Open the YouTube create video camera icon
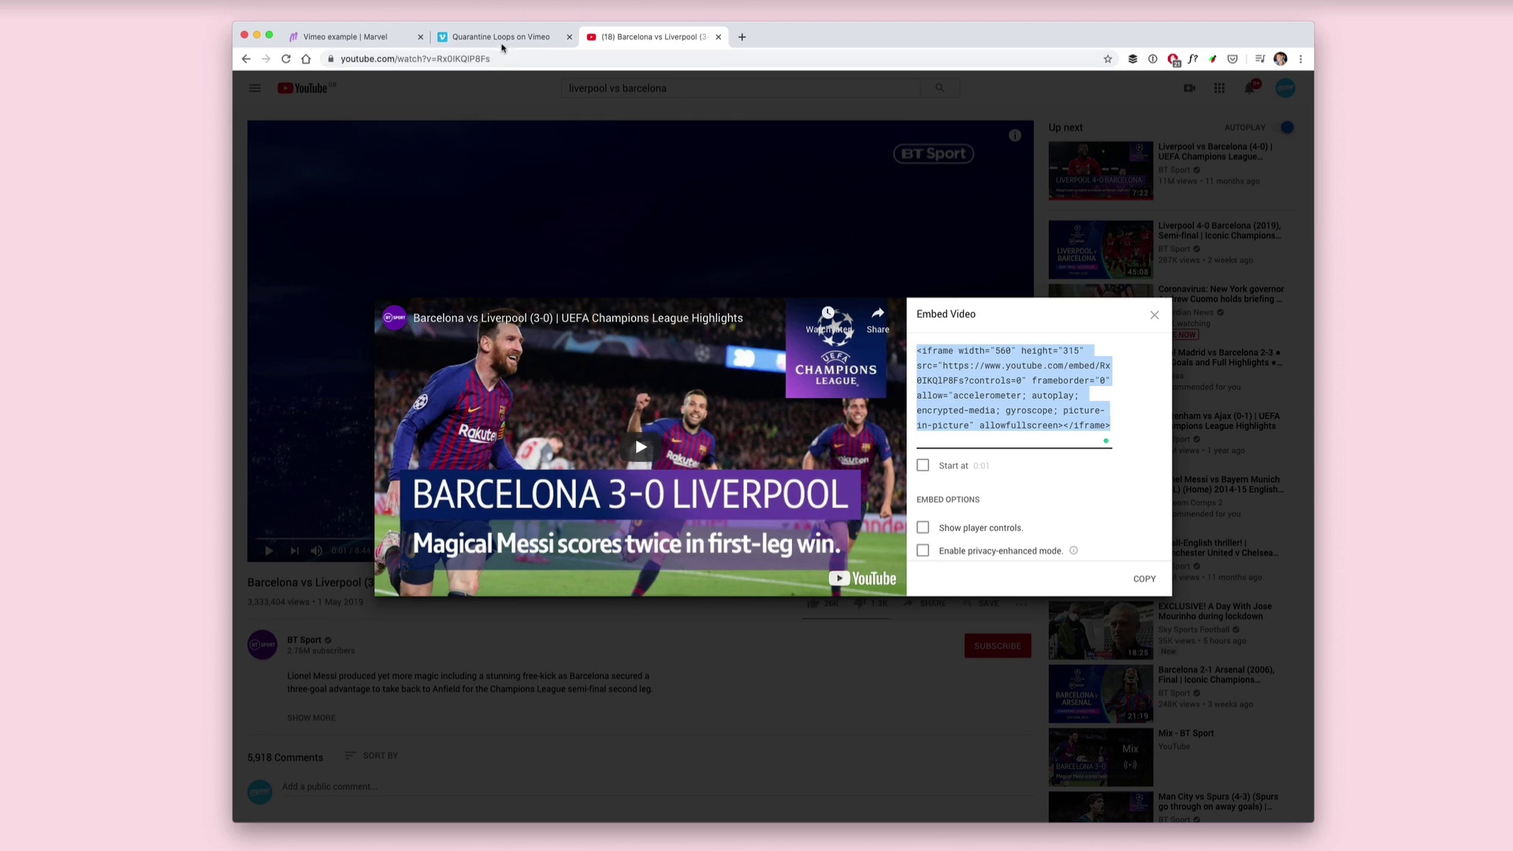1513x851 pixels. (x=1189, y=88)
